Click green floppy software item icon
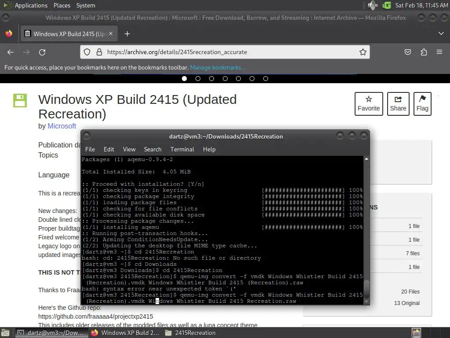Image resolution: width=450 pixels, height=338 pixels. coord(20,101)
